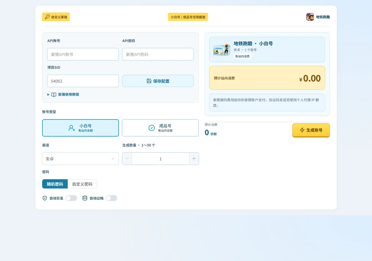Click the 地铁跑酷 text at top right
Image resolution: width=372 pixels, height=261 pixels.
coord(323,17)
